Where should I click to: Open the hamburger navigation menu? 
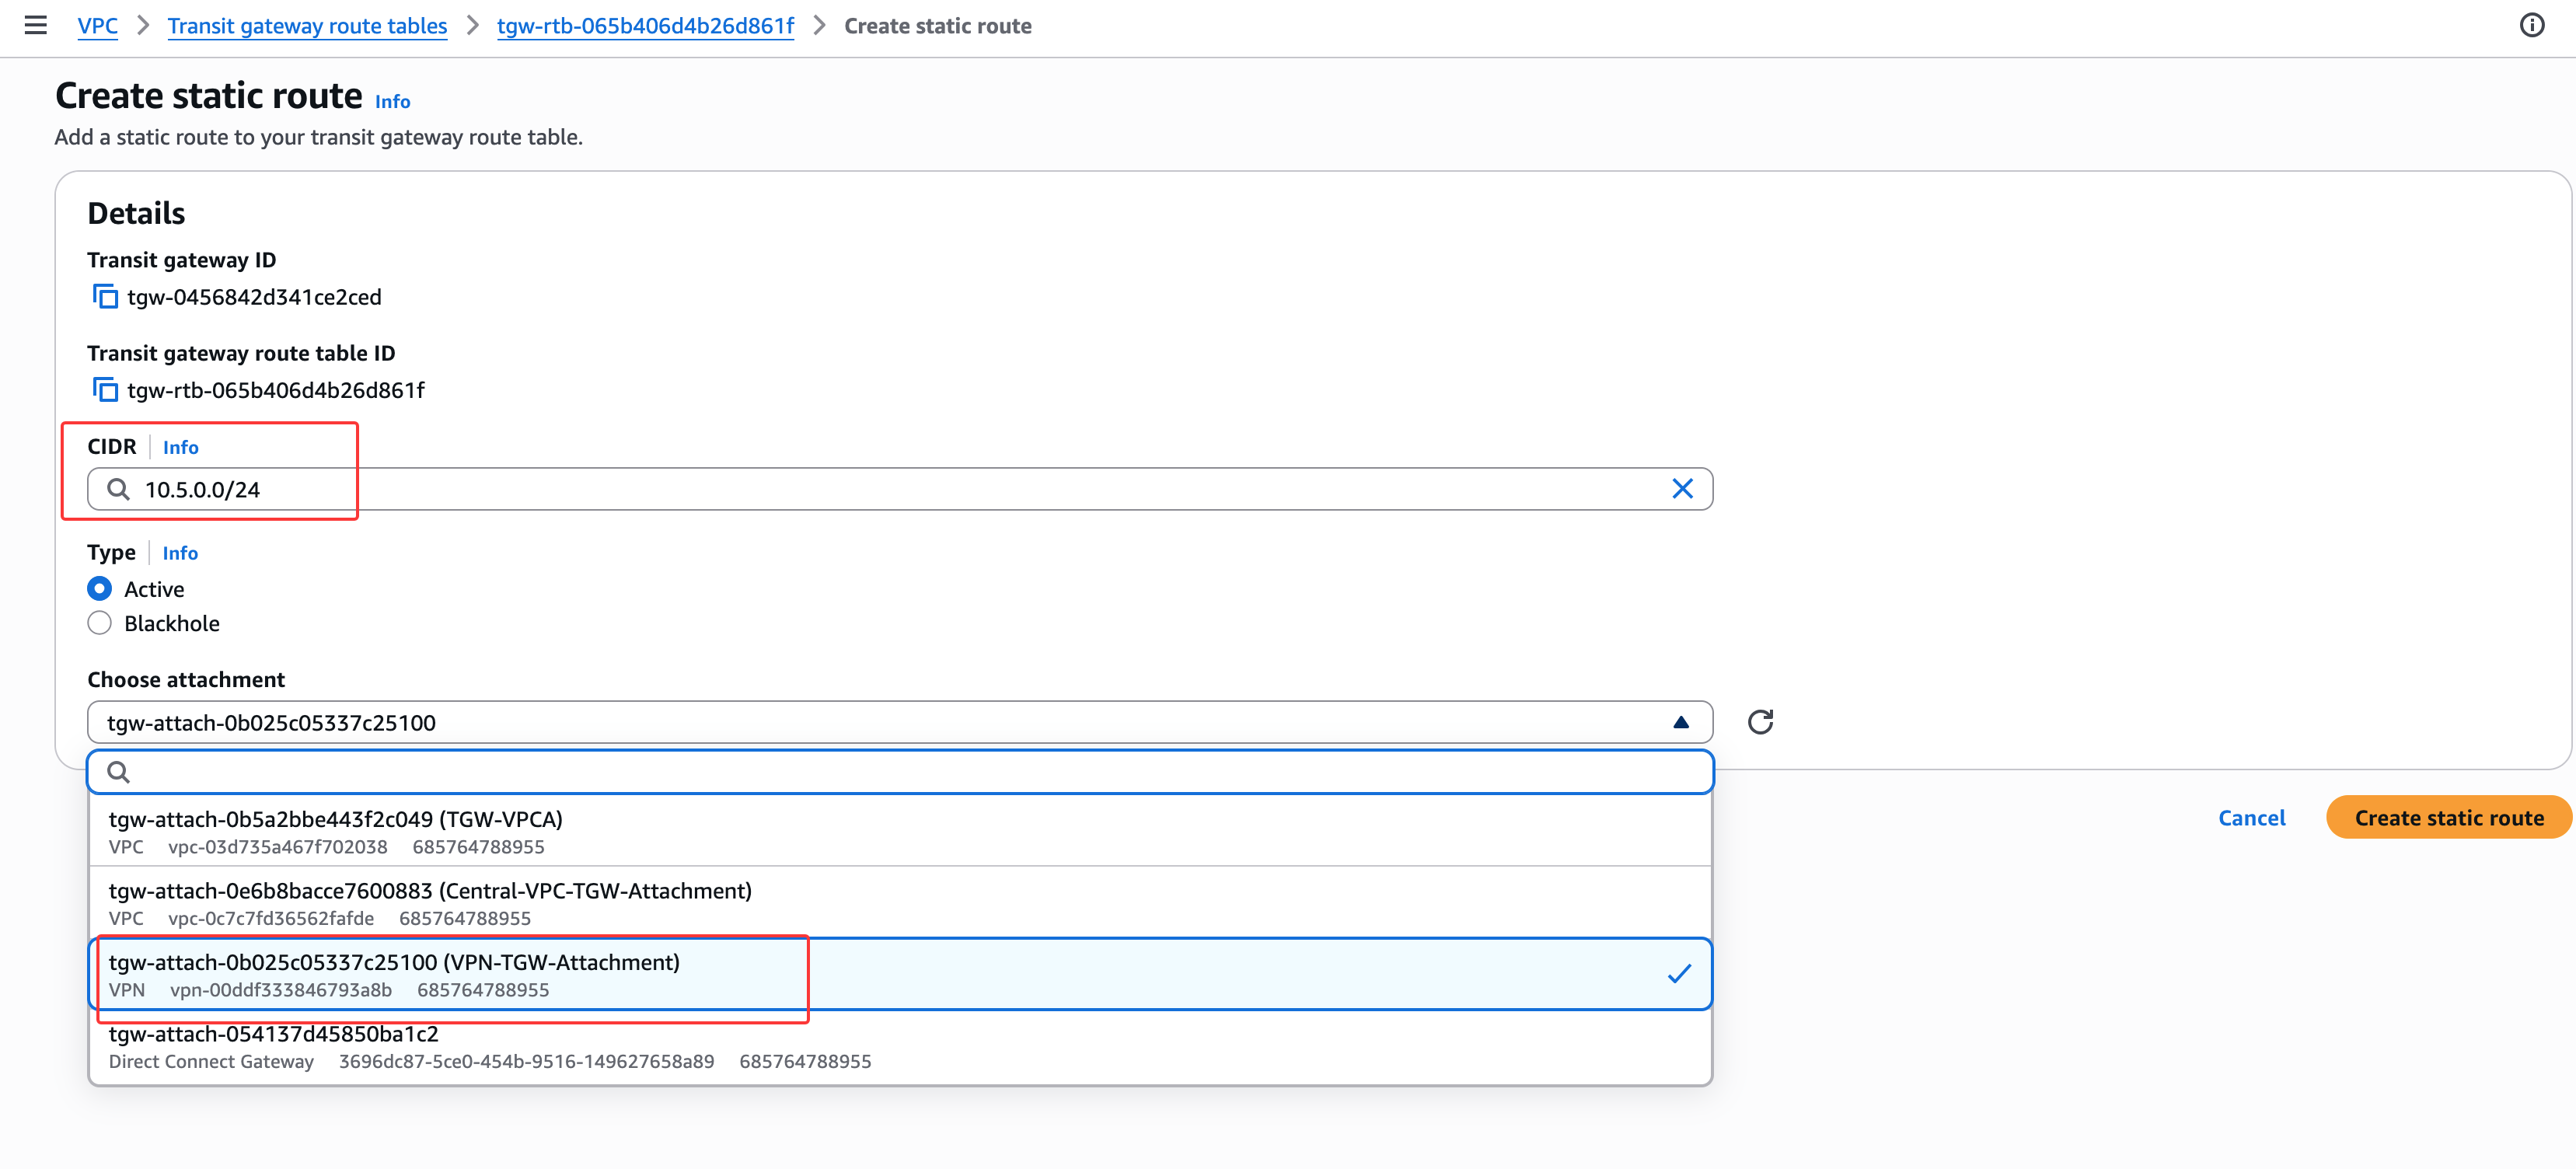[x=36, y=25]
